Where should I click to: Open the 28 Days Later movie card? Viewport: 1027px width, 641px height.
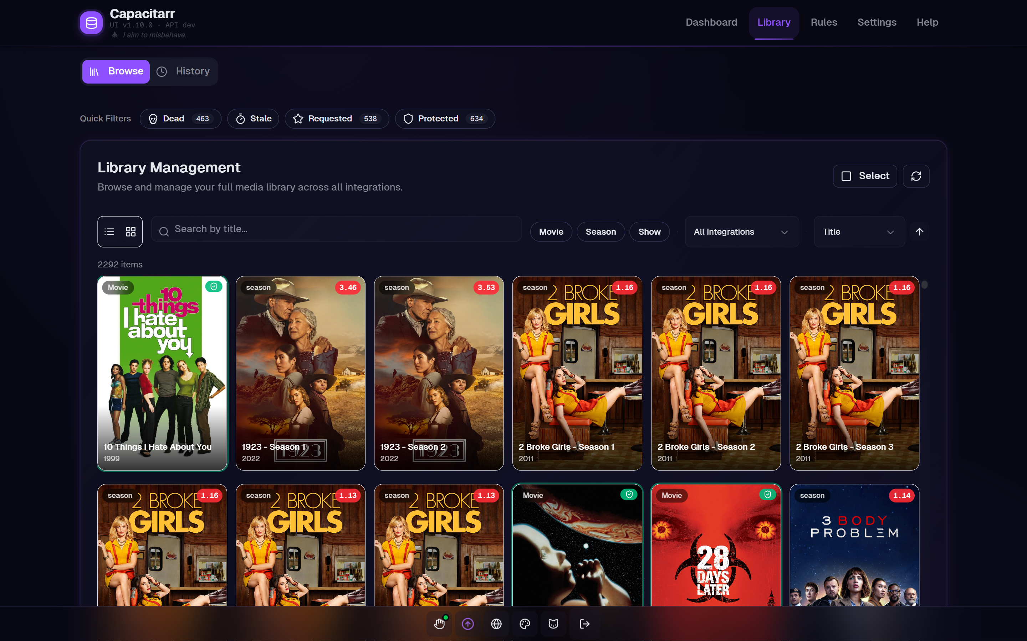coord(716,545)
